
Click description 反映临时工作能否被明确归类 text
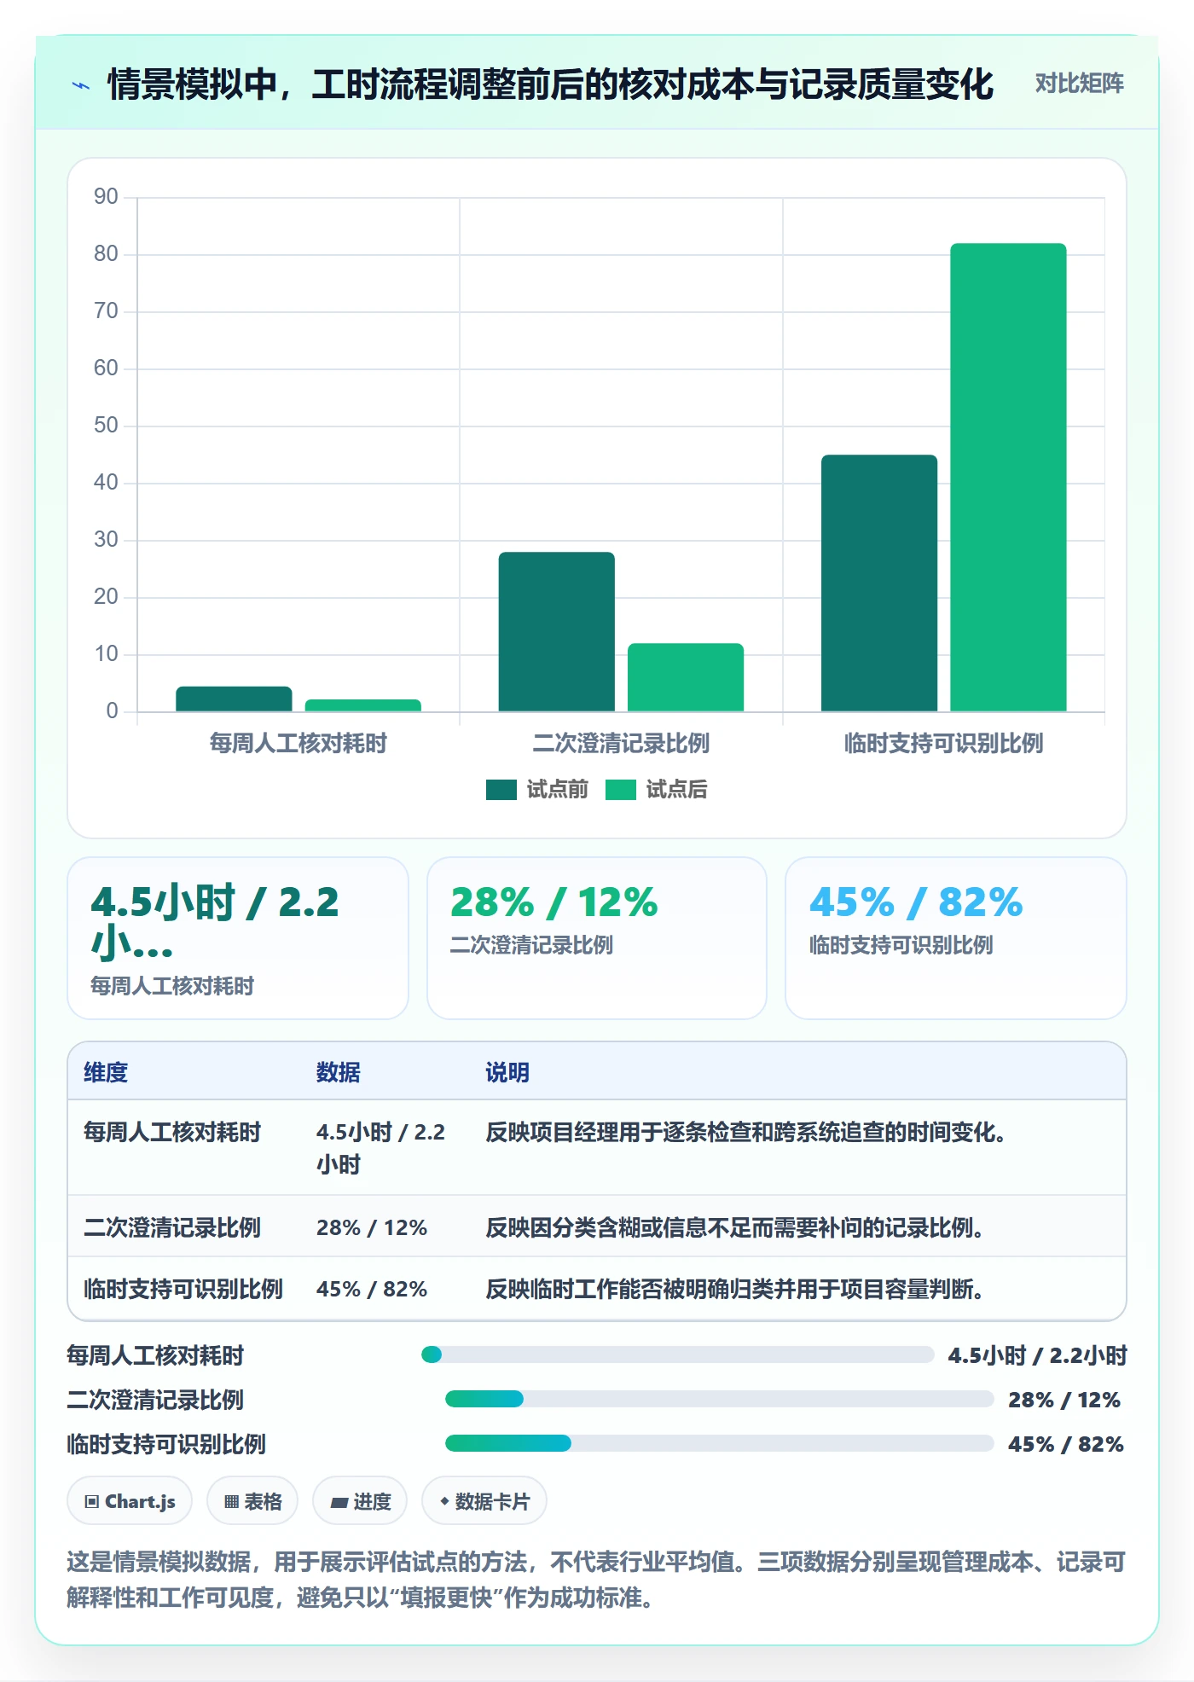pyautogui.click(x=734, y=1289)
